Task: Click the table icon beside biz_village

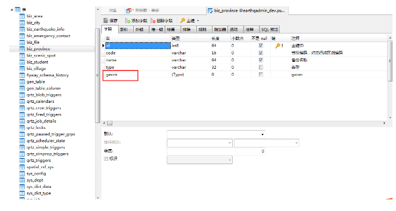Action: tap(22, 69)
